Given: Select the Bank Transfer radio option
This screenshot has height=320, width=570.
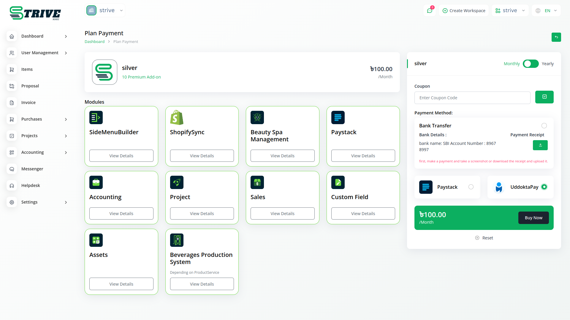Looking at the screenshot, I should coord(544,126).
